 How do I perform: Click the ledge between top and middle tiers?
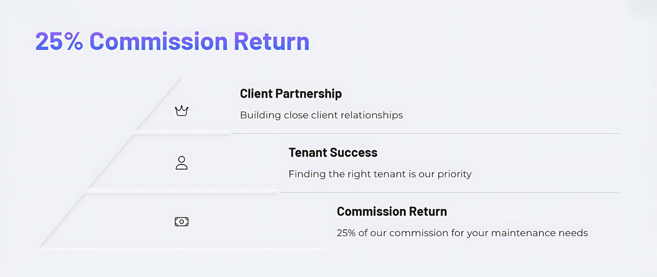pyautogui.click(x=182, y=132)
